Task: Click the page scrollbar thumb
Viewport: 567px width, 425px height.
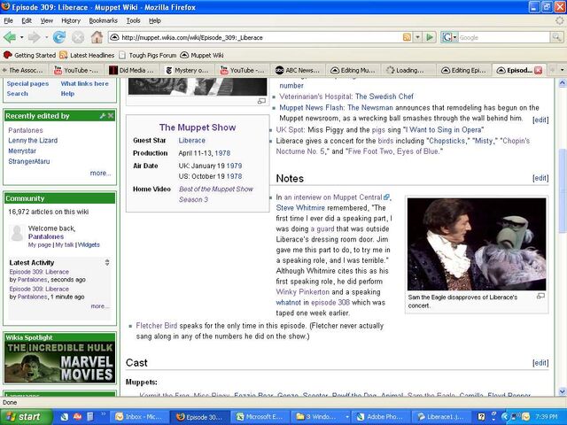Action: point(562,189)
